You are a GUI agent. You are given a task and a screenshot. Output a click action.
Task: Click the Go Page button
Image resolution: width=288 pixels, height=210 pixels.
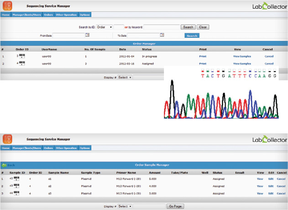point(175,206)
